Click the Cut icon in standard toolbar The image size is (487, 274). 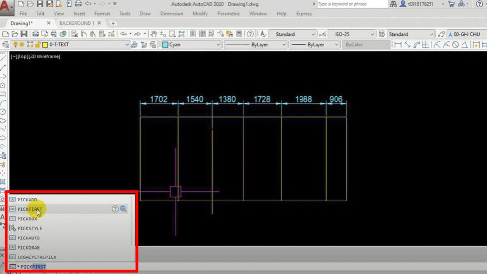click(x=75, y=34)
